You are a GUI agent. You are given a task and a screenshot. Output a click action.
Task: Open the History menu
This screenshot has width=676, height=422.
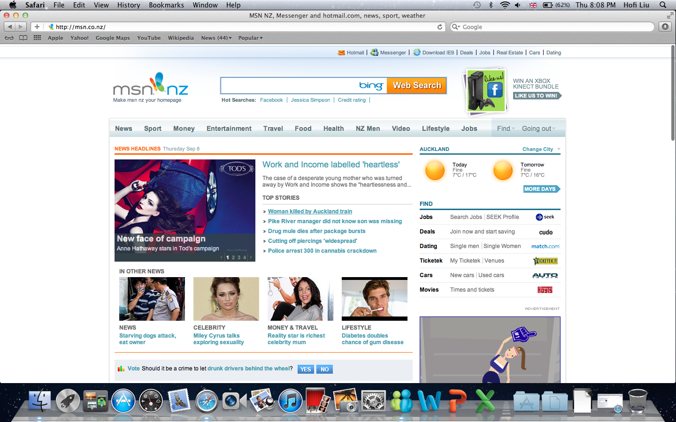129,5
